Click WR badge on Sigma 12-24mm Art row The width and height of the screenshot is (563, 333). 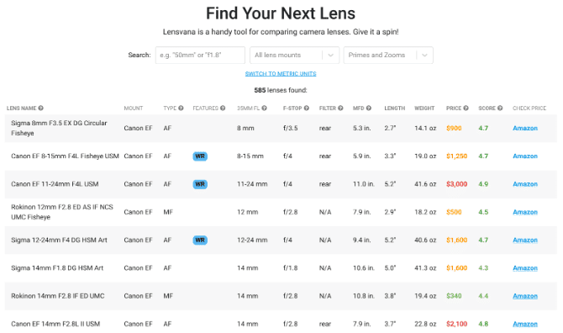tap(200, 240)
